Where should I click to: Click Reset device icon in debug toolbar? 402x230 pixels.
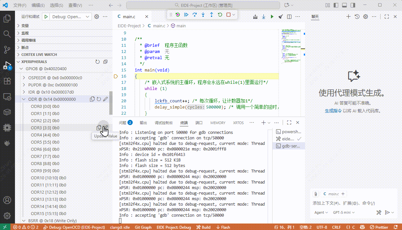[178, 15]
